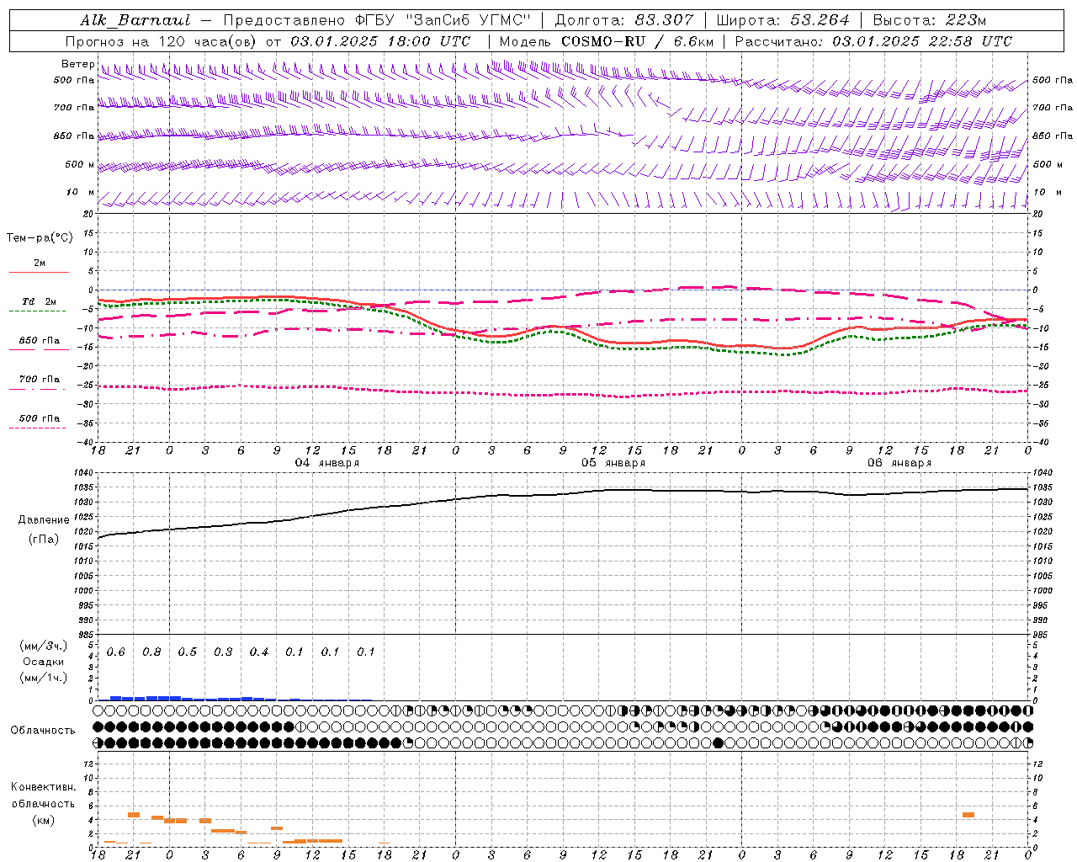1077x862 pixels.
Task: Click the orange convective bar on 06 января evening
Action: pos(968,815)
